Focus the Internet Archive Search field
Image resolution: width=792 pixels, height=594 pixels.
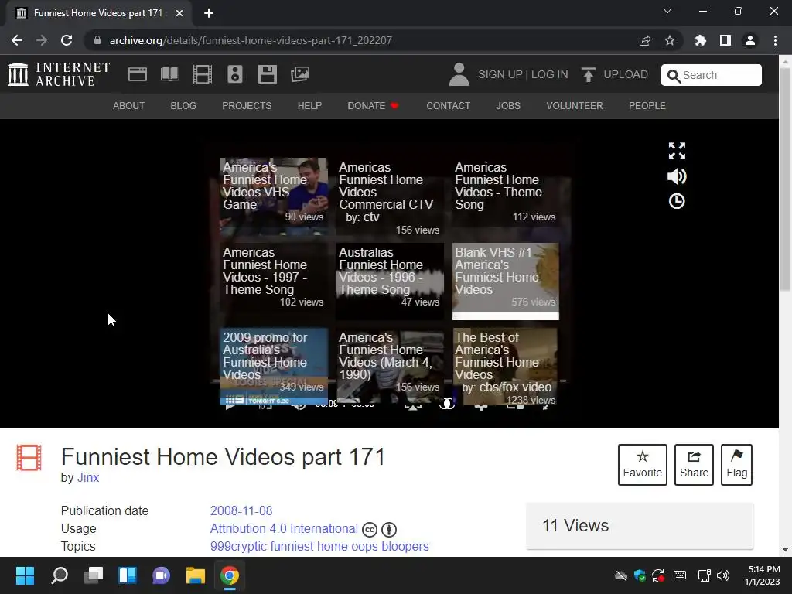point(712,75)
